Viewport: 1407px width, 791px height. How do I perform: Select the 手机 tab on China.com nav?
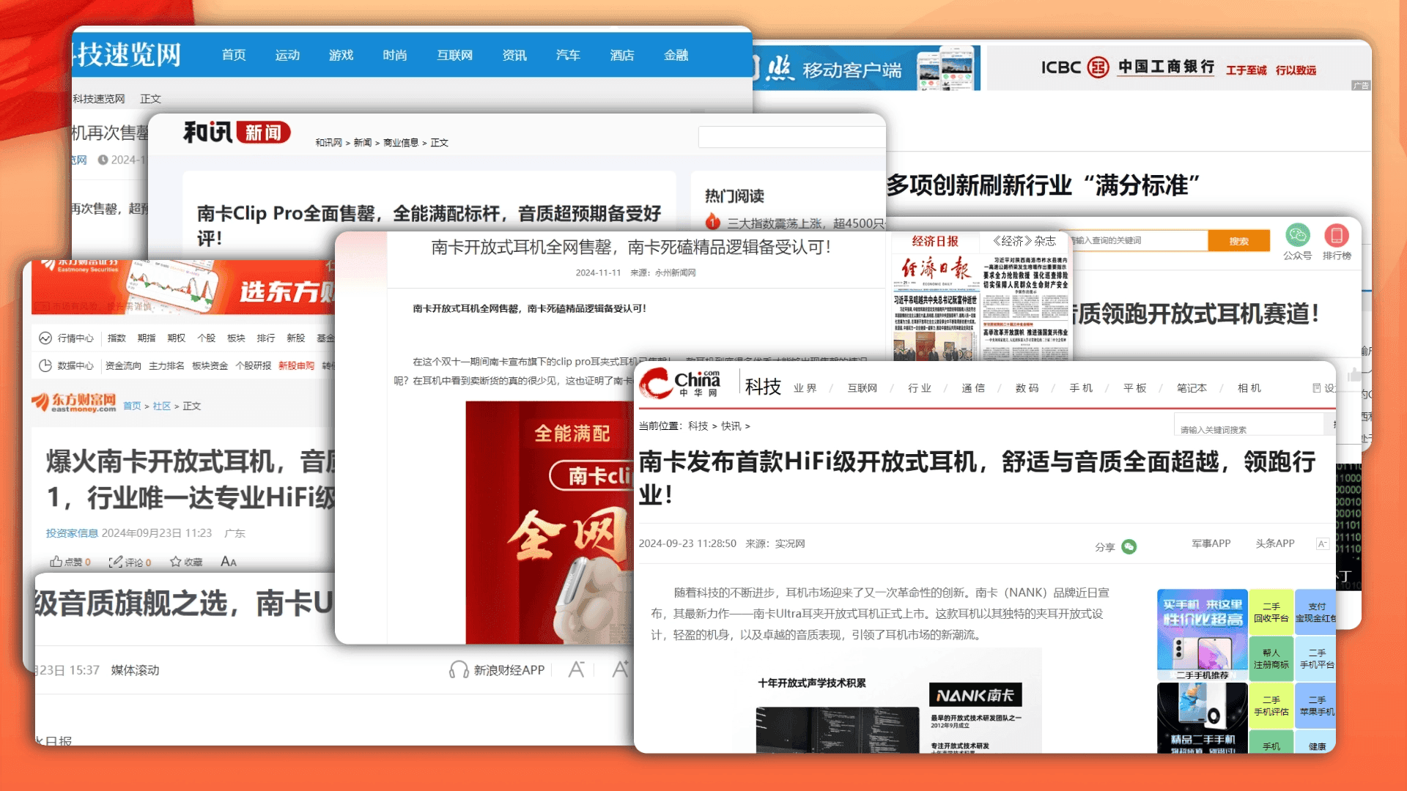pos(1081,387)
